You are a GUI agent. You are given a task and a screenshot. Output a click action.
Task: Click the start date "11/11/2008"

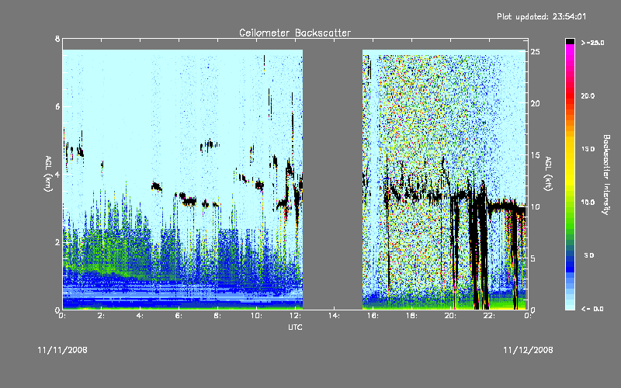[63, 350]
